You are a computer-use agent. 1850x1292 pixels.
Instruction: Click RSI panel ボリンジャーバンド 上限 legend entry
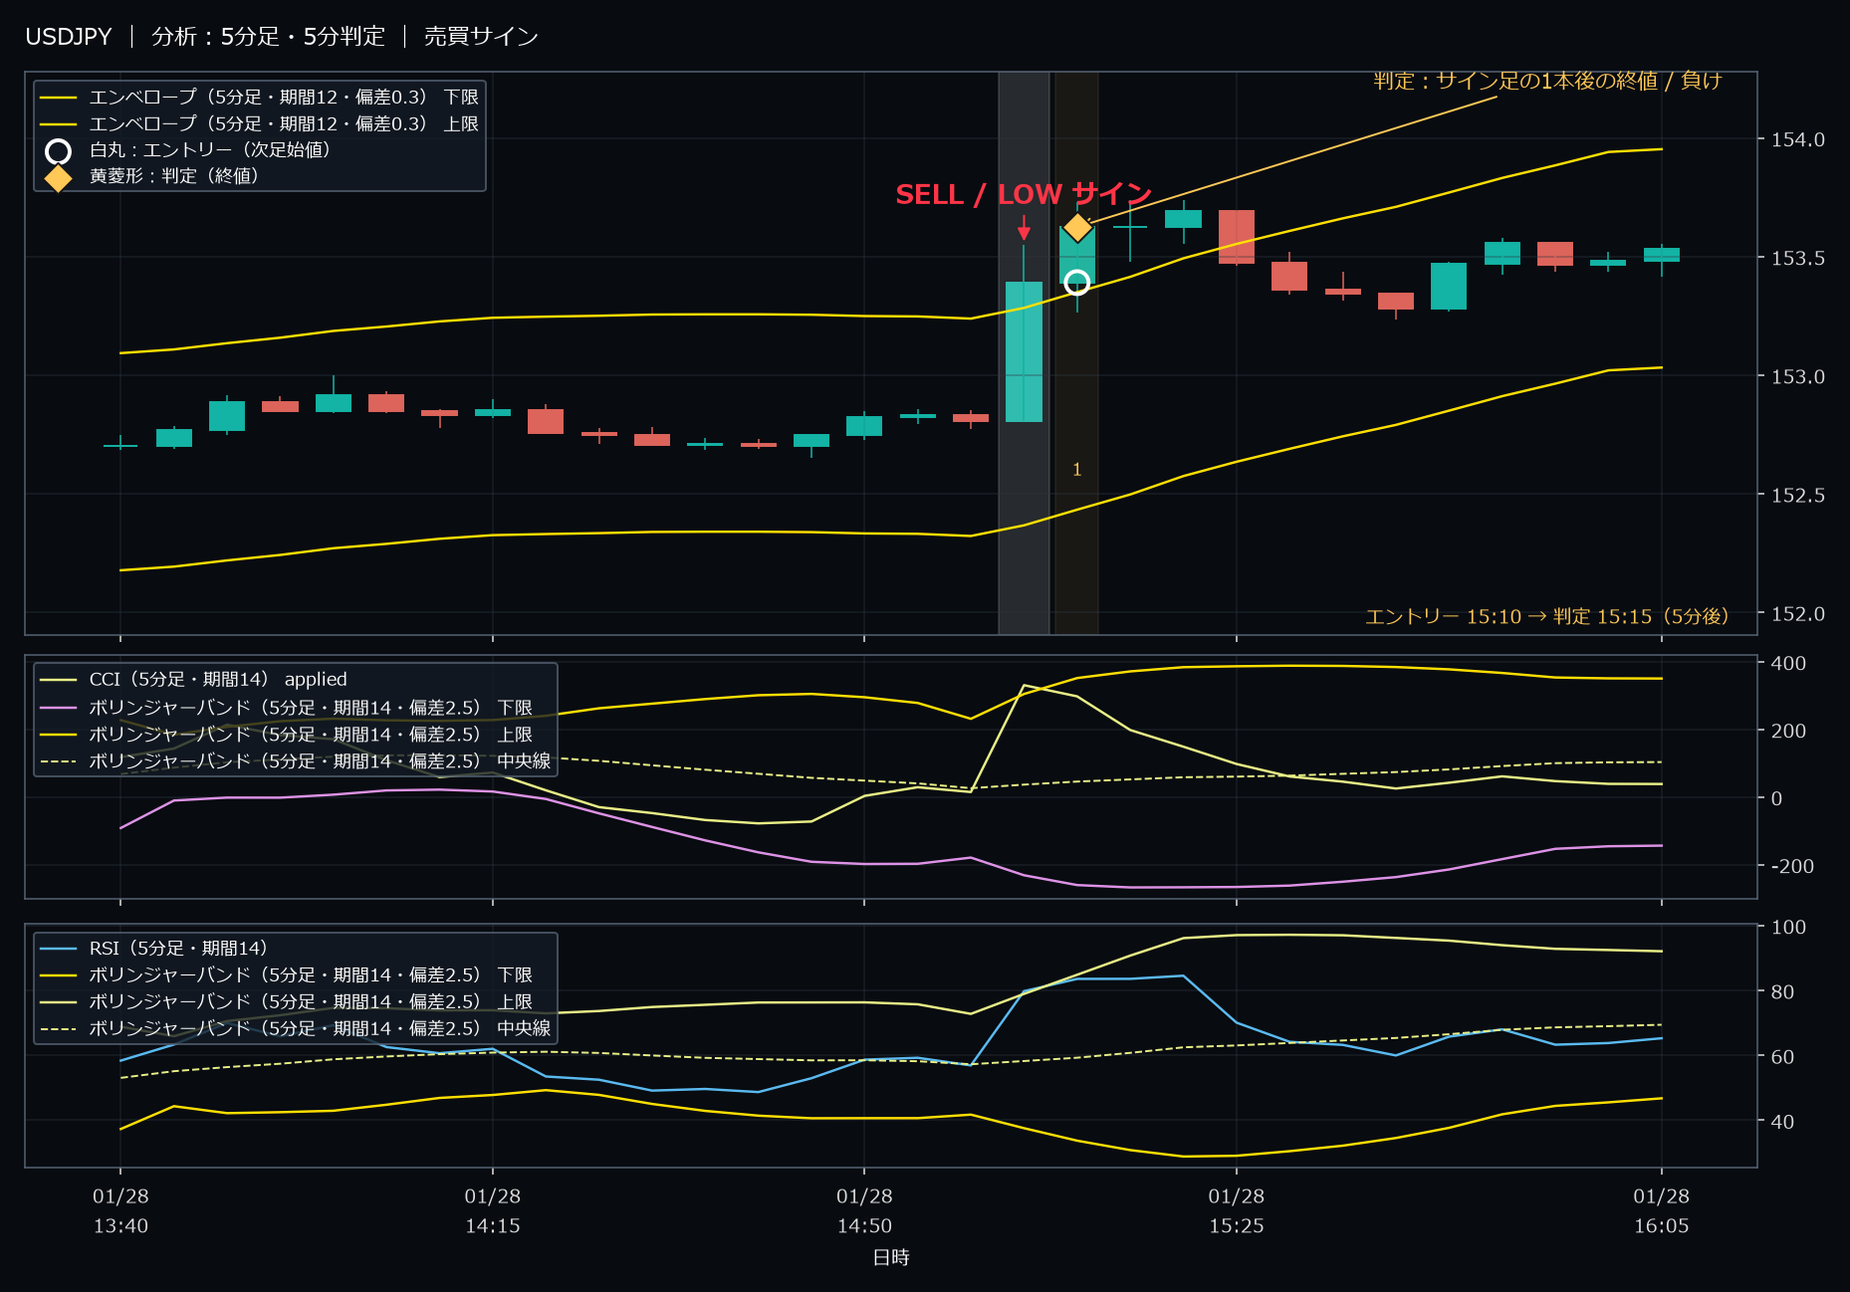click(286, 1002)
